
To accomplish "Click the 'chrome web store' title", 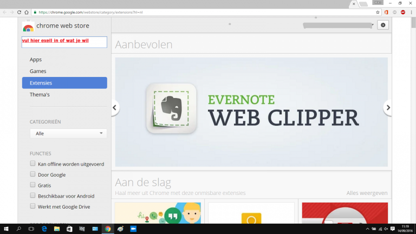I will (x=63, y=26).
